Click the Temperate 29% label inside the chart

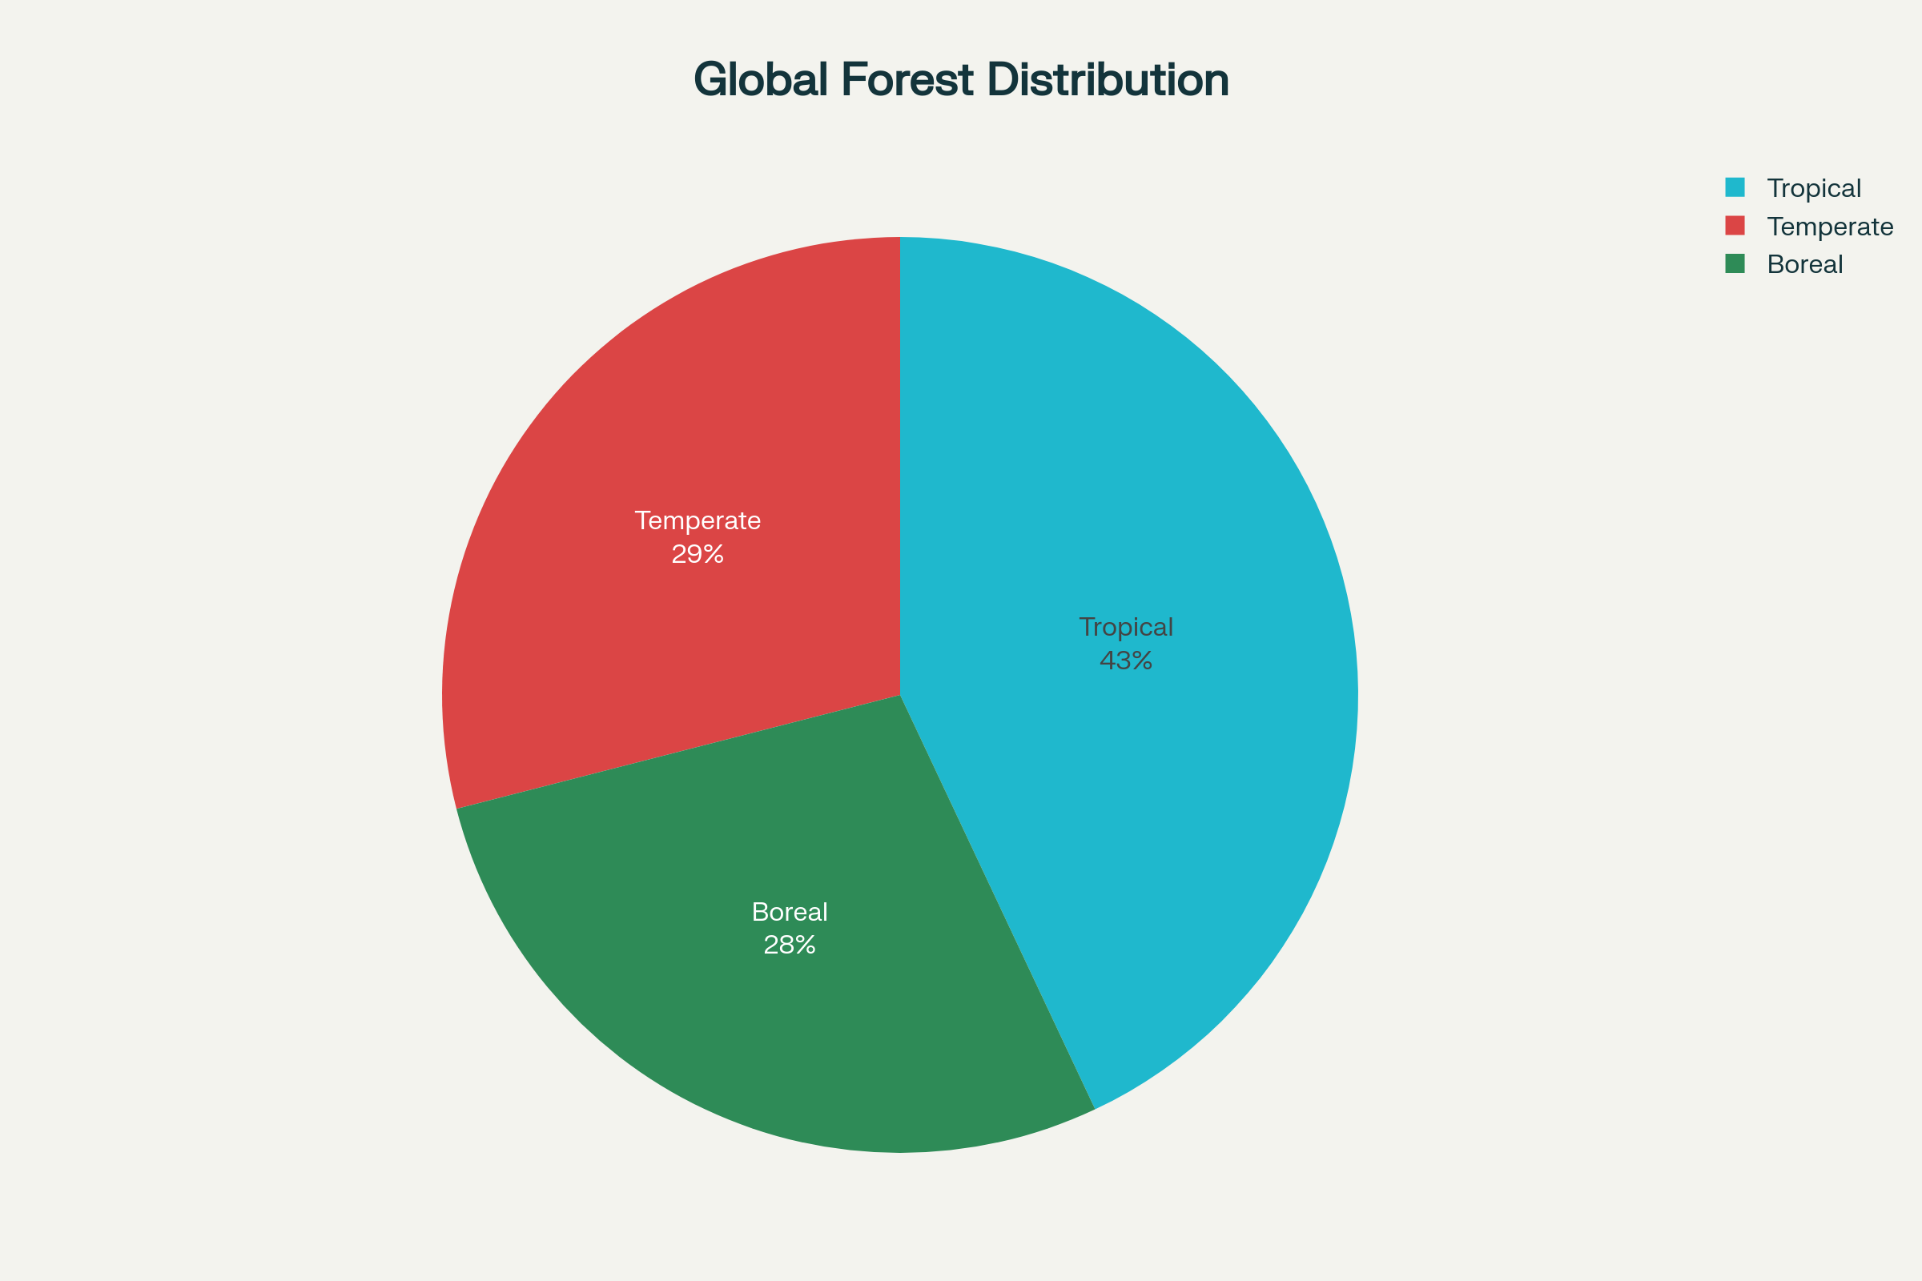[698, 539]
